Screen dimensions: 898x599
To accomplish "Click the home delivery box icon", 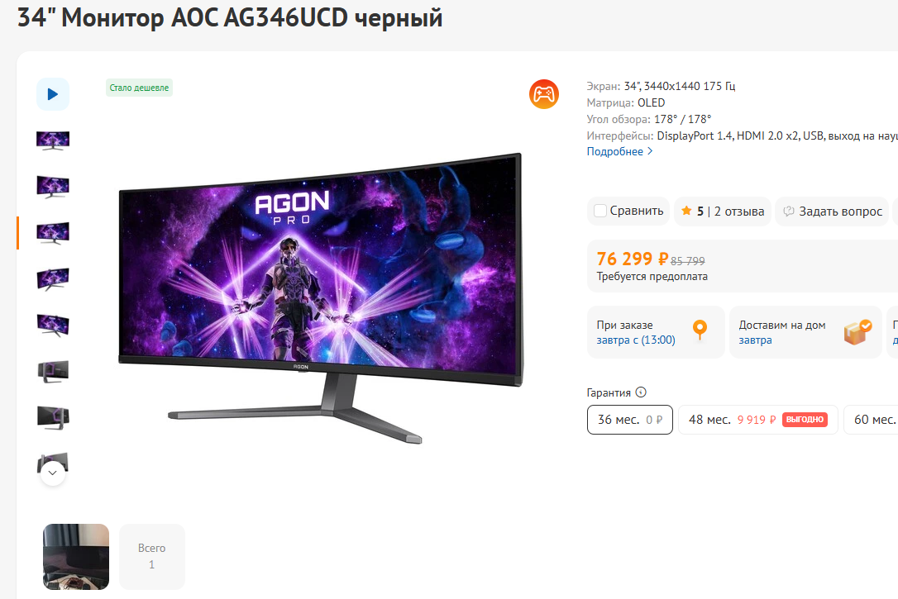I will click(857, 332).
